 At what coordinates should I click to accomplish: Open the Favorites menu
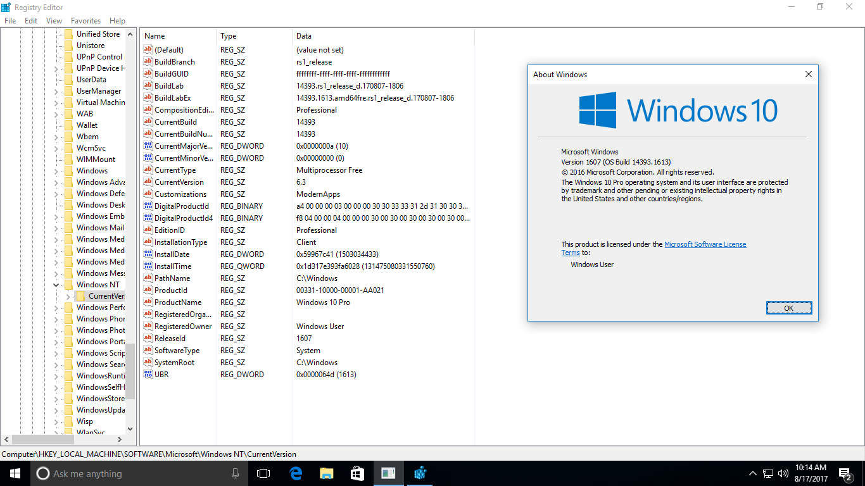(x=85, y=21)
